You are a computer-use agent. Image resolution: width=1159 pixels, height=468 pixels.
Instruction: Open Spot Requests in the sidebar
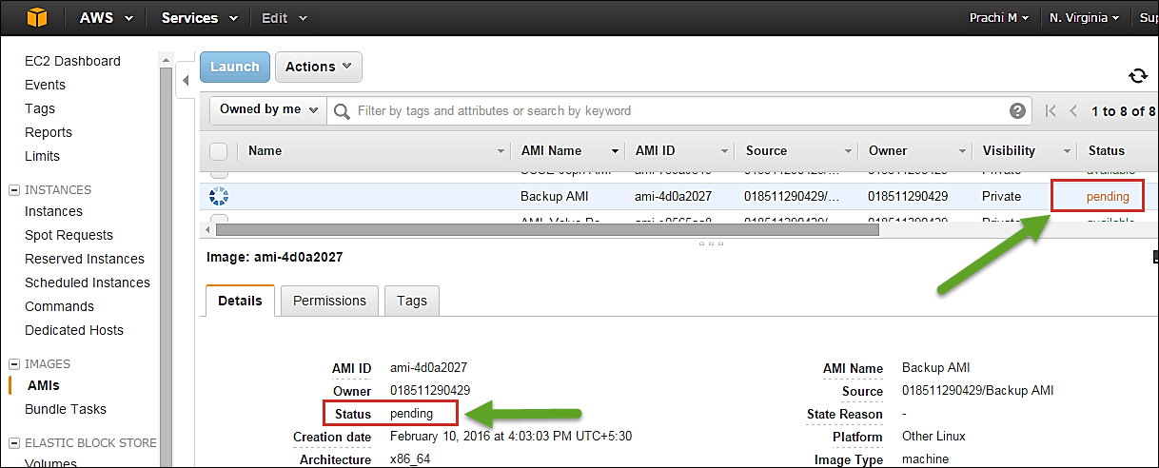(69, 235)
